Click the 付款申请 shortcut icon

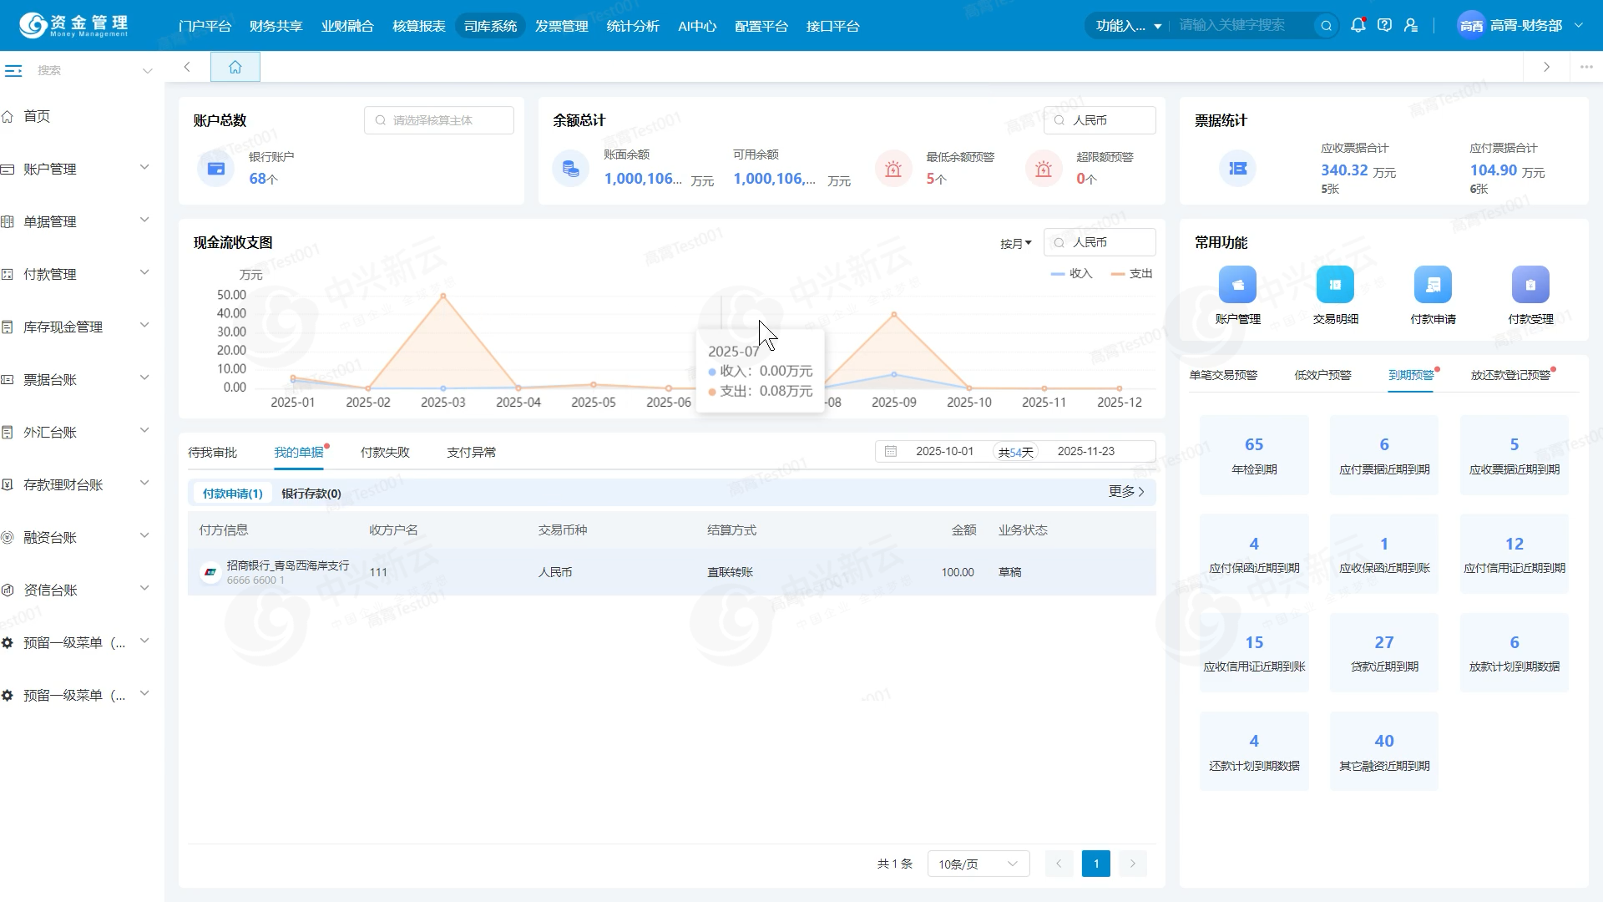1433,285
